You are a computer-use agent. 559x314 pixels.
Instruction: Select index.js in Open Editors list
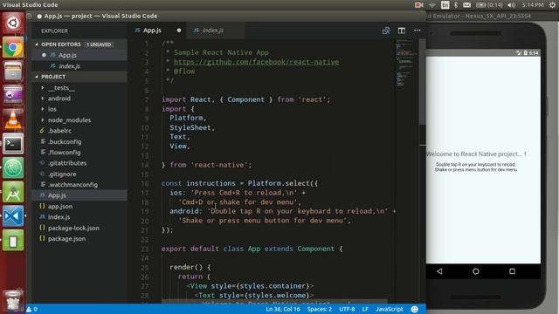coord(79,66)
